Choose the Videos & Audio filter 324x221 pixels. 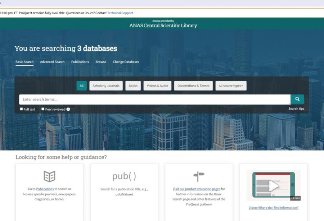(157, 86)
